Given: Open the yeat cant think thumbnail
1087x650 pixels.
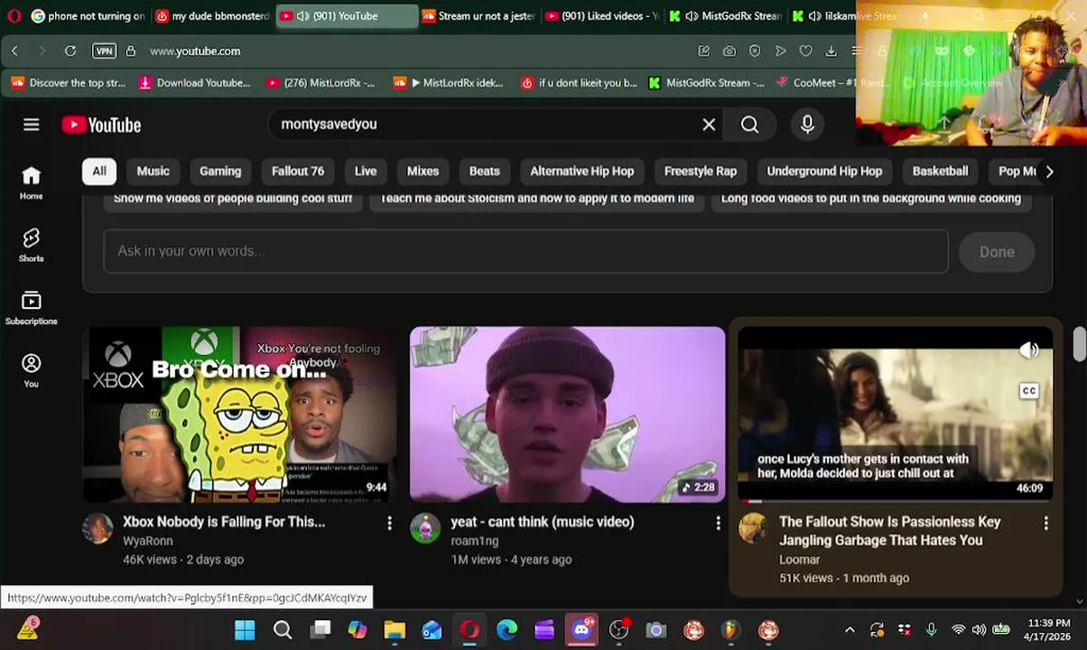Looking at the screenshot, I should pyautogui.click(x=567, y=414).
